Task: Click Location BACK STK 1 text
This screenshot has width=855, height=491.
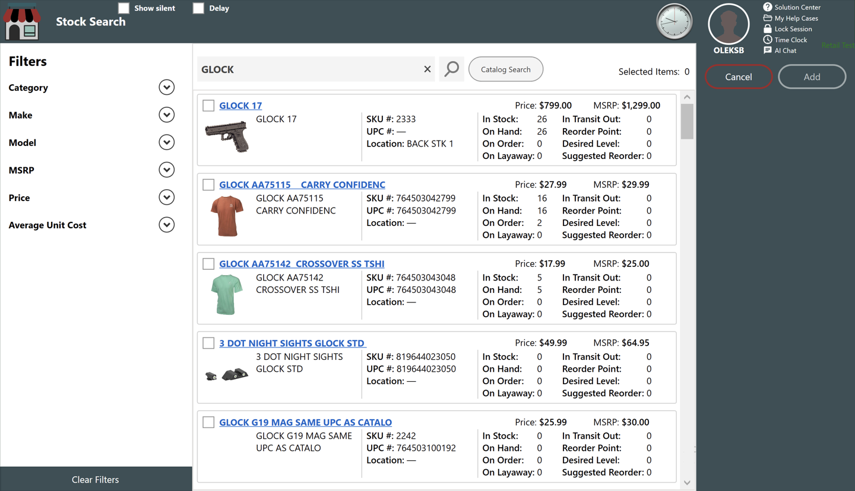Action: click(x=410, y=144)
